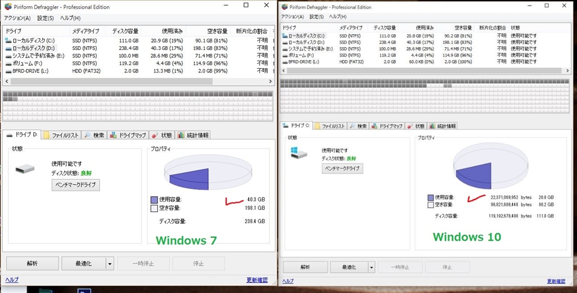Sort by 断片化の割合 column header in right window

tap(492, 28)
